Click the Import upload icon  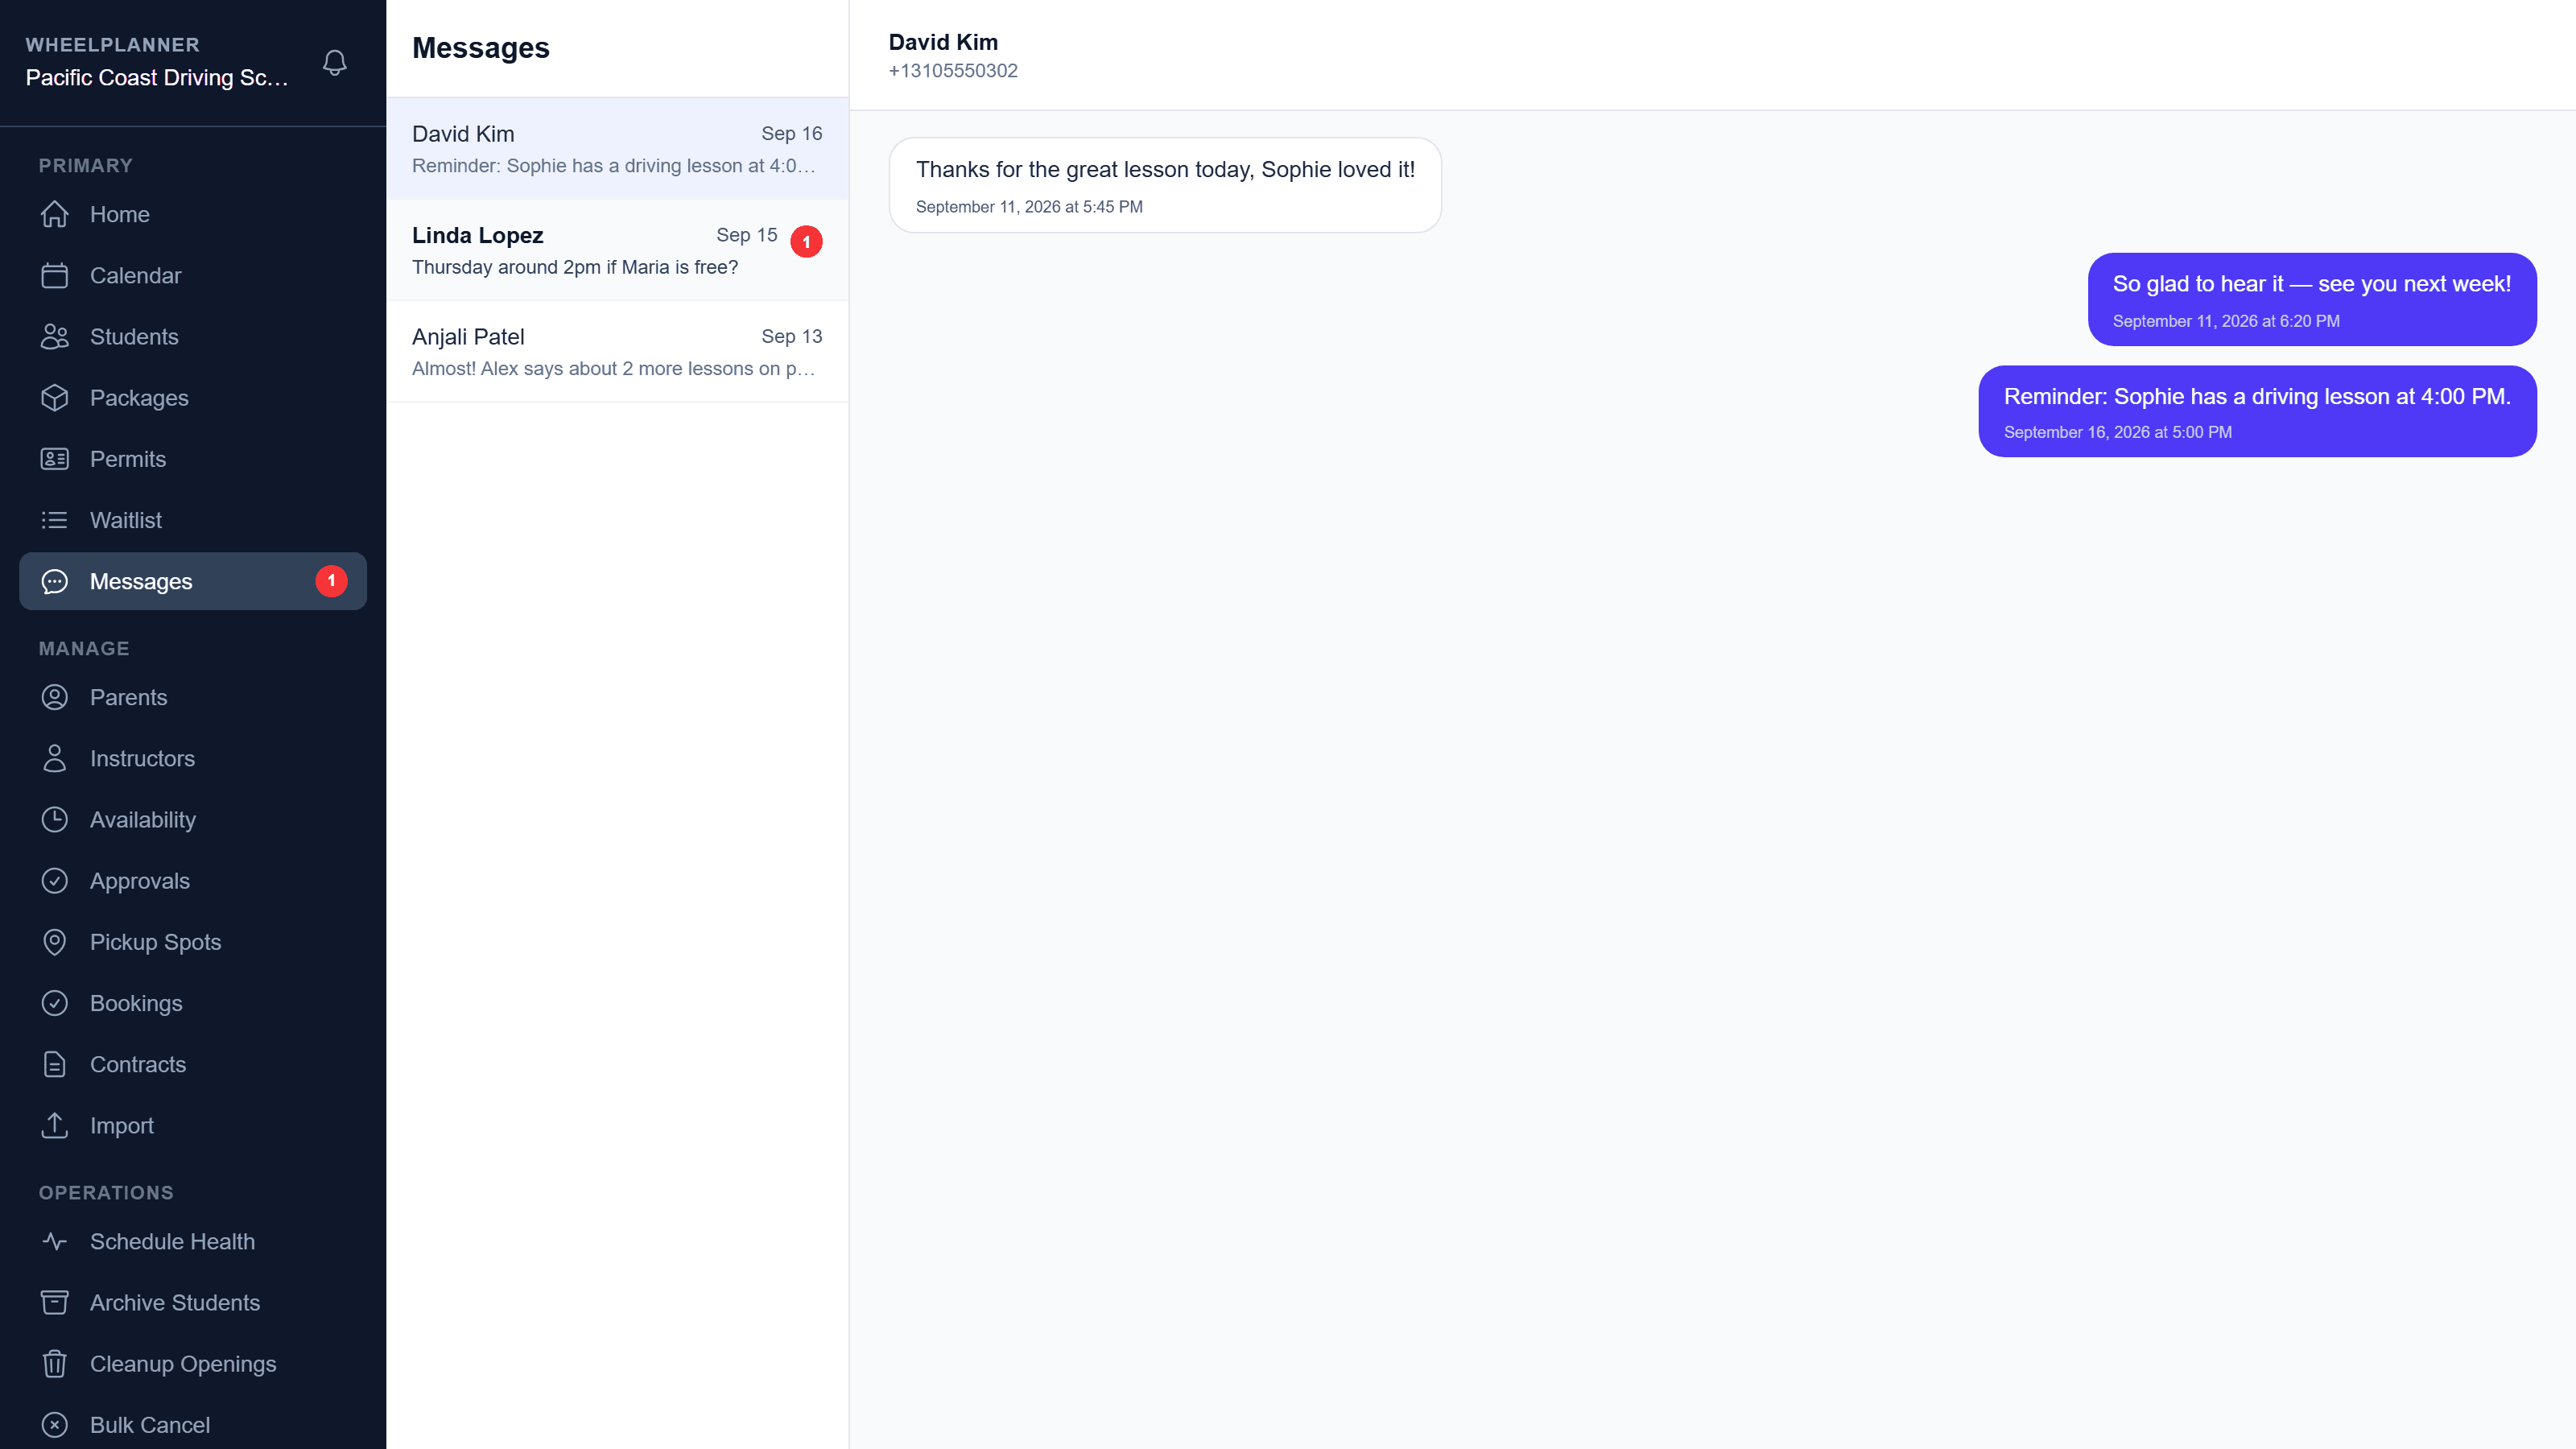(54, 1125)
